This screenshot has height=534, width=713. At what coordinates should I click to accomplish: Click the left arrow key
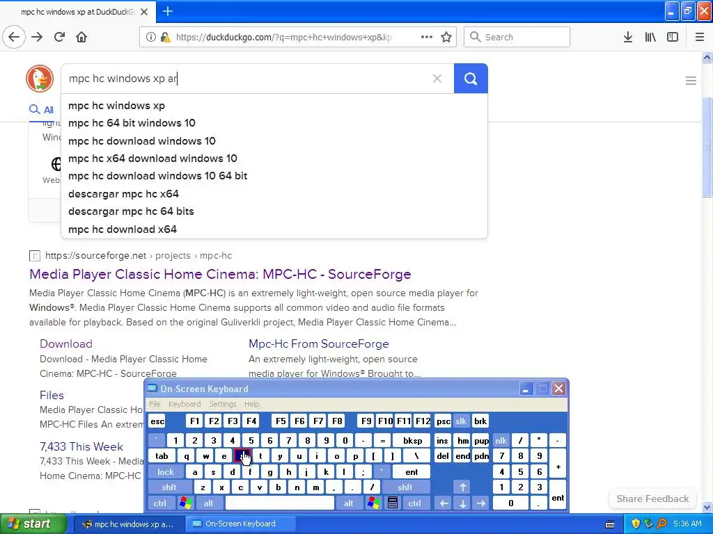pos(444,503)
